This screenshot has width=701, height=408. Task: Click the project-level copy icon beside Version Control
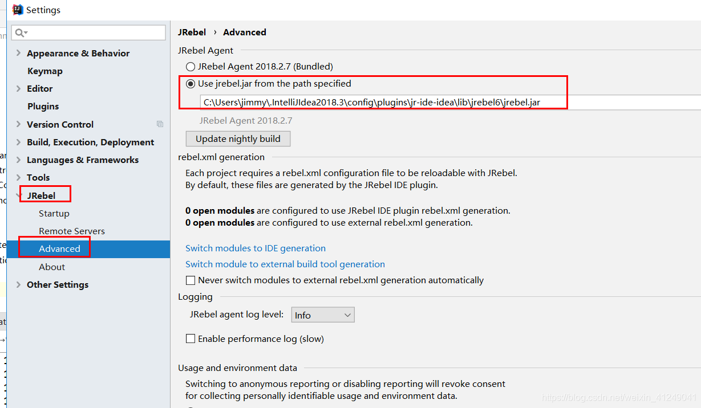pos(160,124)
